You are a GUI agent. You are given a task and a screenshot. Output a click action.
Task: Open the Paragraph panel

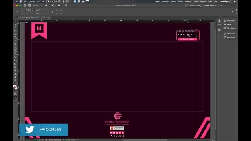pos(230,38)
